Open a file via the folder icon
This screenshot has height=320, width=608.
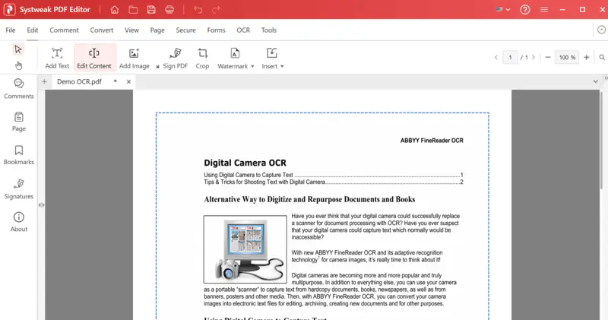tap(133, 10)
